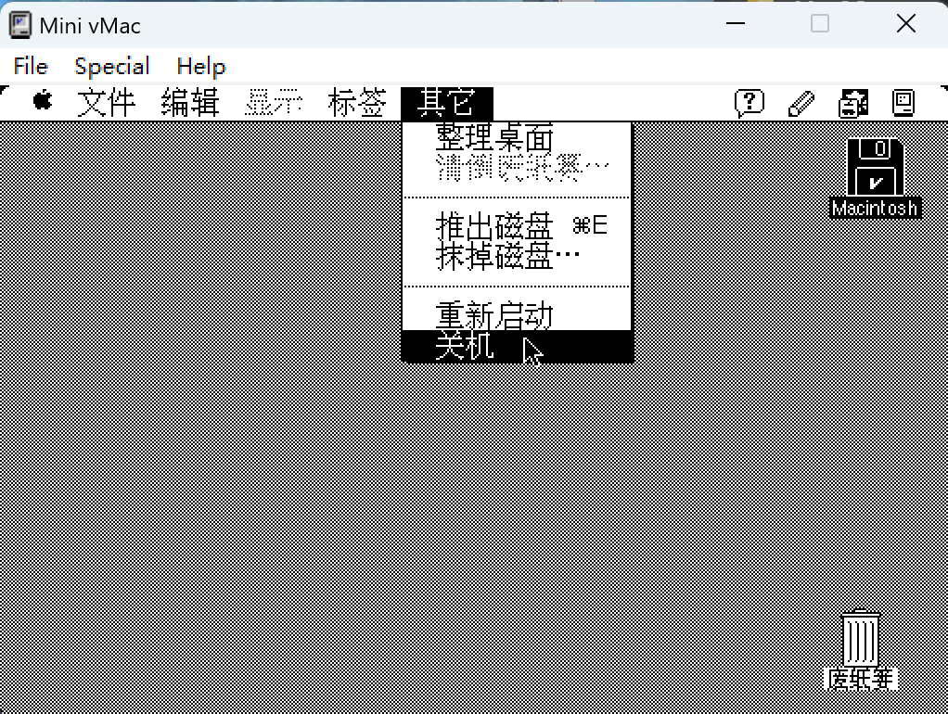Viewport: 948px width, 714px height.
Task: Open the Apple menu icon
Action: [43, 101]
